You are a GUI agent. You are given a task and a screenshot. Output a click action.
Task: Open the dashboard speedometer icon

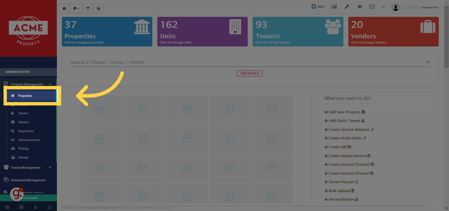pos(64,8)
